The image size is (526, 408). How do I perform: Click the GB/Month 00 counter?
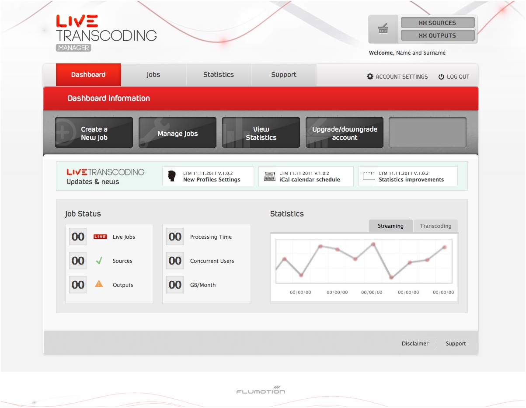(175, 285)
